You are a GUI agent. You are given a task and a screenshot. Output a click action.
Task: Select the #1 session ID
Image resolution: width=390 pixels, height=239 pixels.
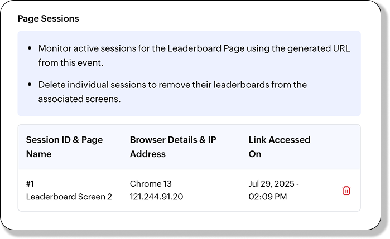pyautogui.click(x=31, y=183)
